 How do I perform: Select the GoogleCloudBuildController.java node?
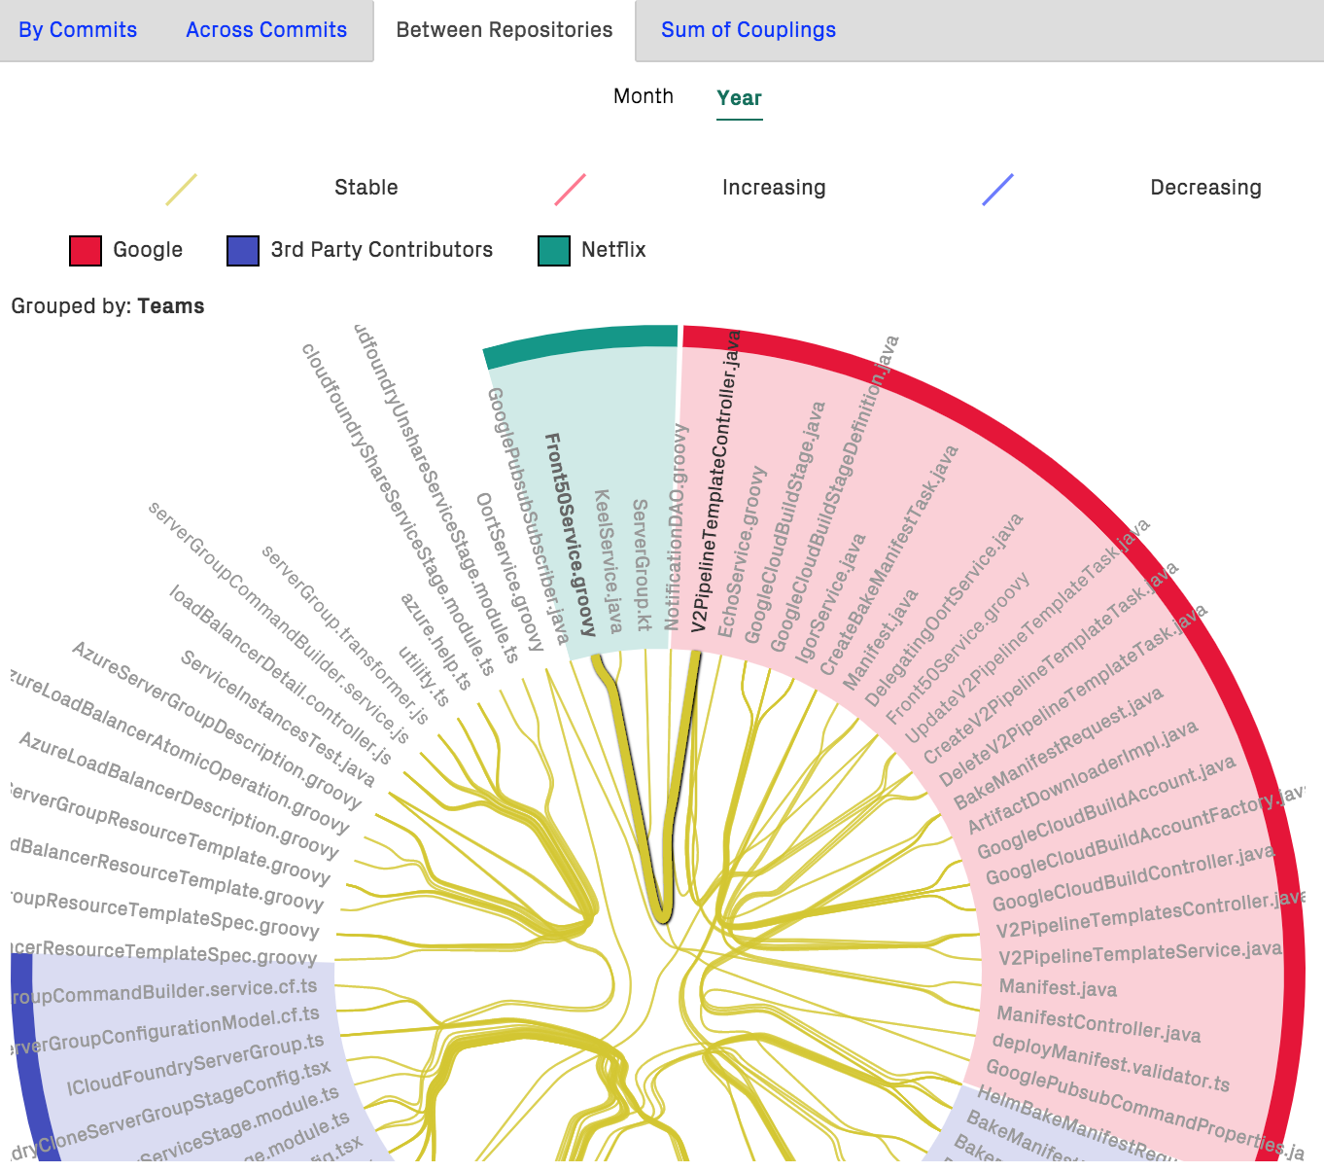point(1133,878)
